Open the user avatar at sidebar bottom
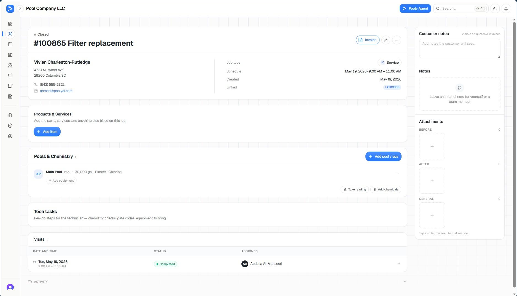 [10, 287]
